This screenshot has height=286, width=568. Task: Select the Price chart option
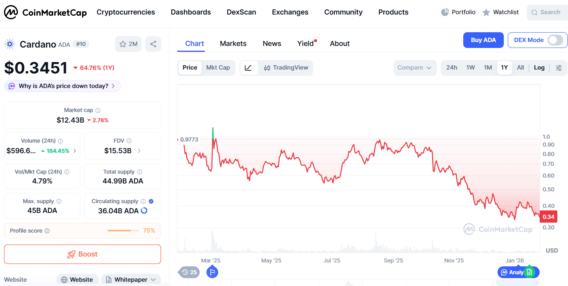coord(190,68)
